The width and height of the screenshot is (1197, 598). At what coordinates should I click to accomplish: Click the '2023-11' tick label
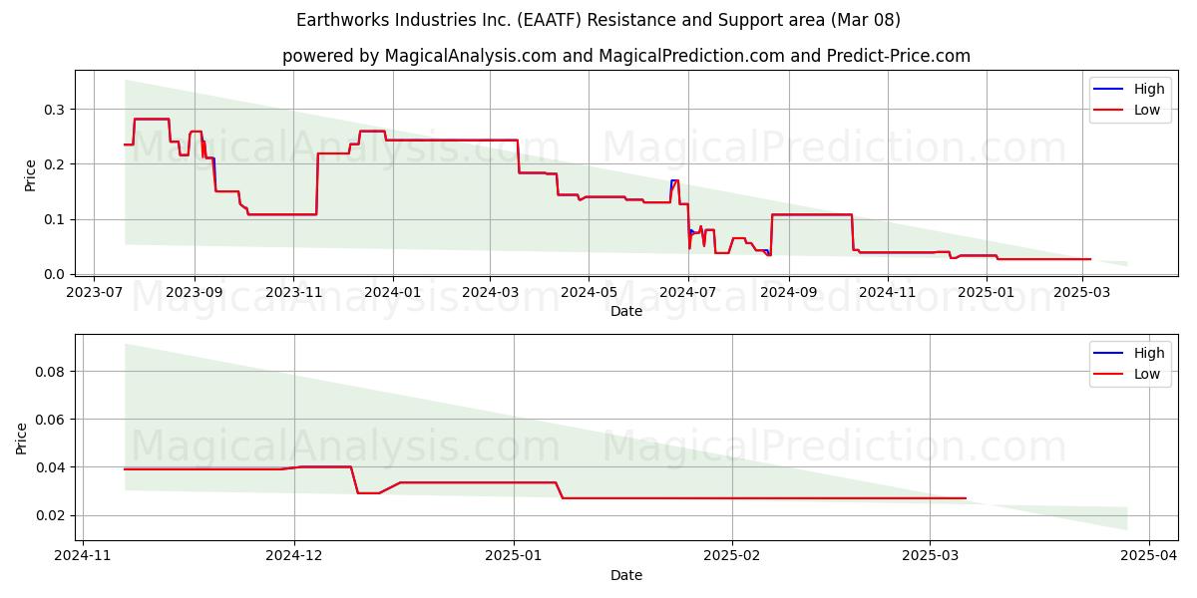[x=292, y=292]
